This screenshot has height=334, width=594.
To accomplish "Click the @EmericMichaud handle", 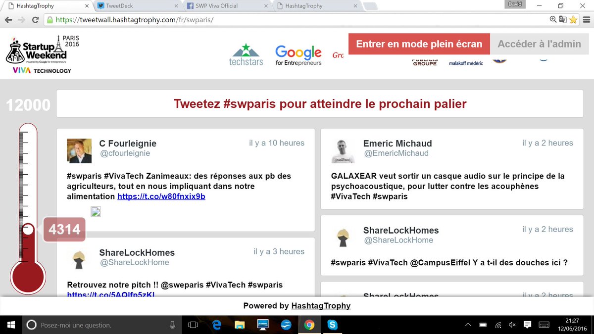I will 396,153.
